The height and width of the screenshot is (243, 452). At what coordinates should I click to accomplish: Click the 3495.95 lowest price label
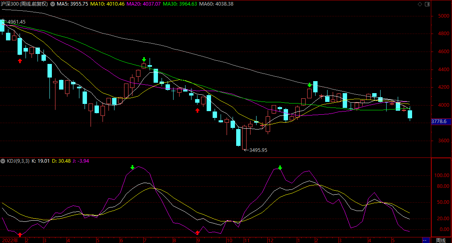pyautogui.click(x=258, y=150)
